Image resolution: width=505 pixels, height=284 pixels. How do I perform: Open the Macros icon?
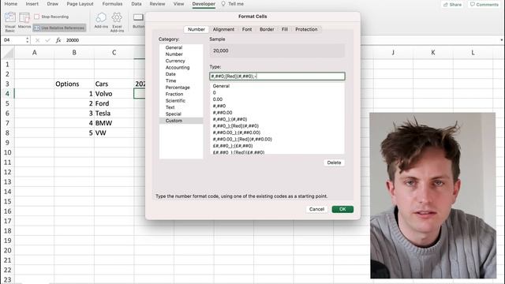(24, 21)
